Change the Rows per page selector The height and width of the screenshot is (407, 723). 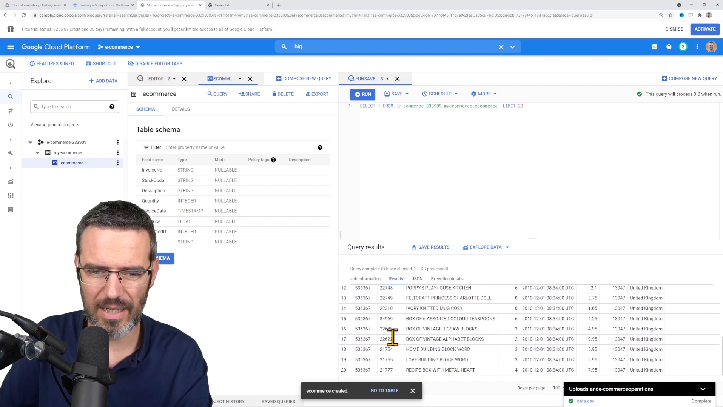(557, 388)
